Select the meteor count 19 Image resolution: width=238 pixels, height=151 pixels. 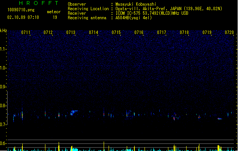pos(55,17)
